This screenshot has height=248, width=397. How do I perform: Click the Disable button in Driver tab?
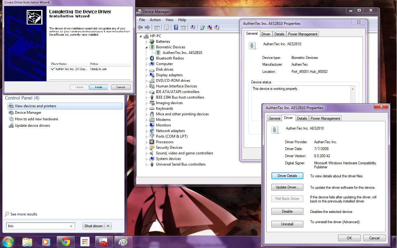(x=287, y=211)
